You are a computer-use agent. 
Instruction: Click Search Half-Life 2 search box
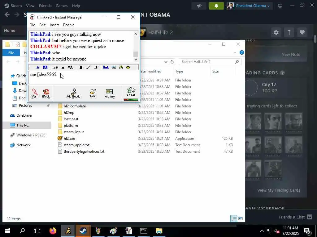(210, 62)
